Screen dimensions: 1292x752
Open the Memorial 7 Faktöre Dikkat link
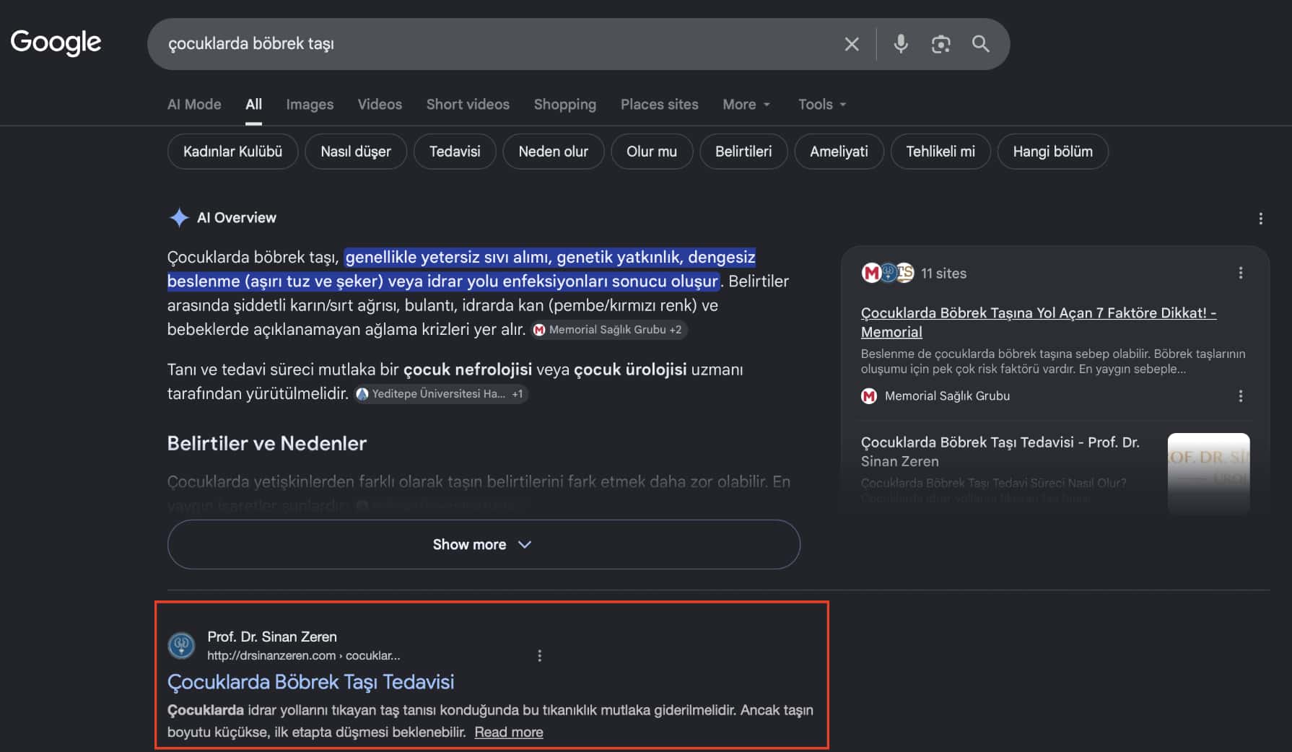1038,322
